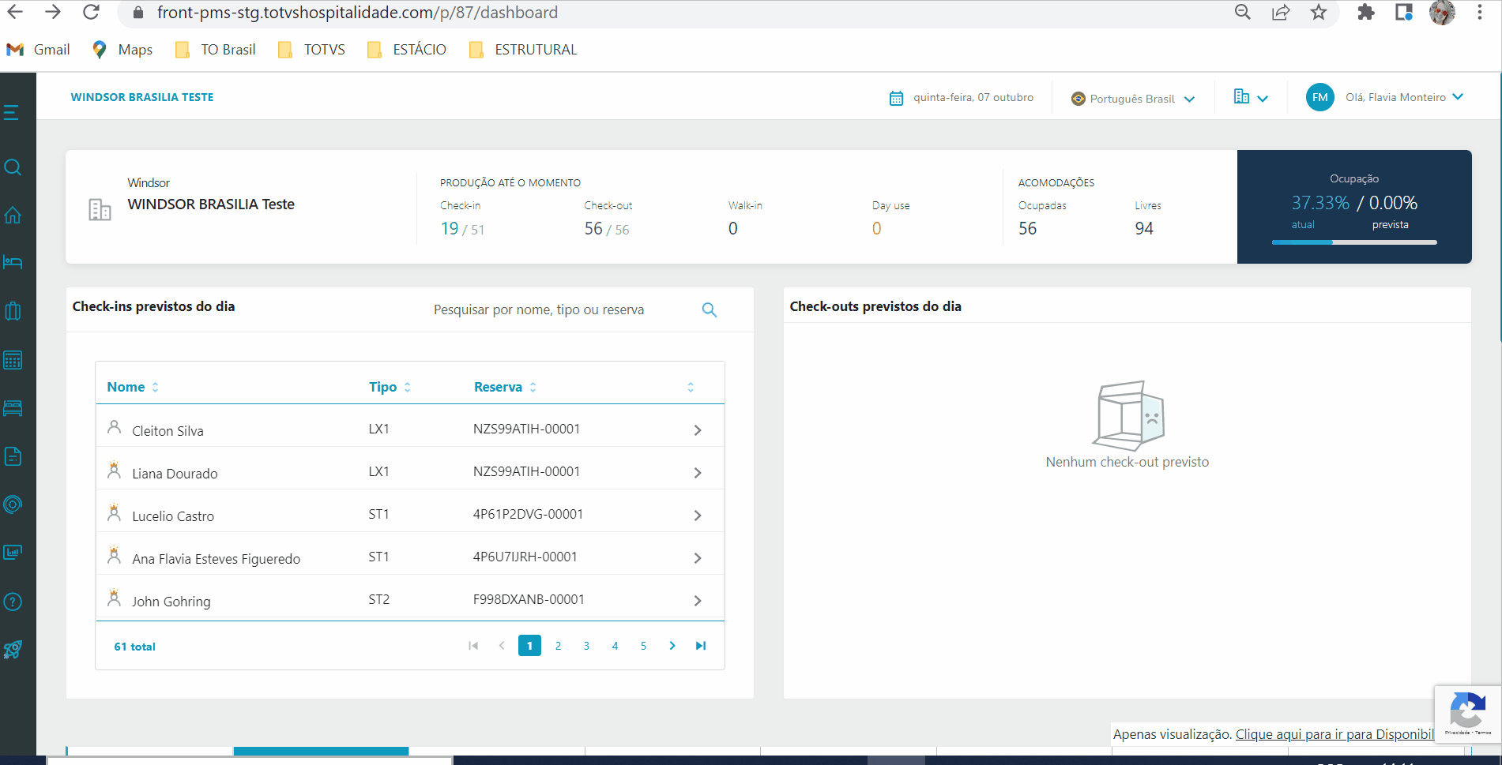
Task: Click the sort arrows in the last column
Action: pyautogui.click(x=691, y=387)
